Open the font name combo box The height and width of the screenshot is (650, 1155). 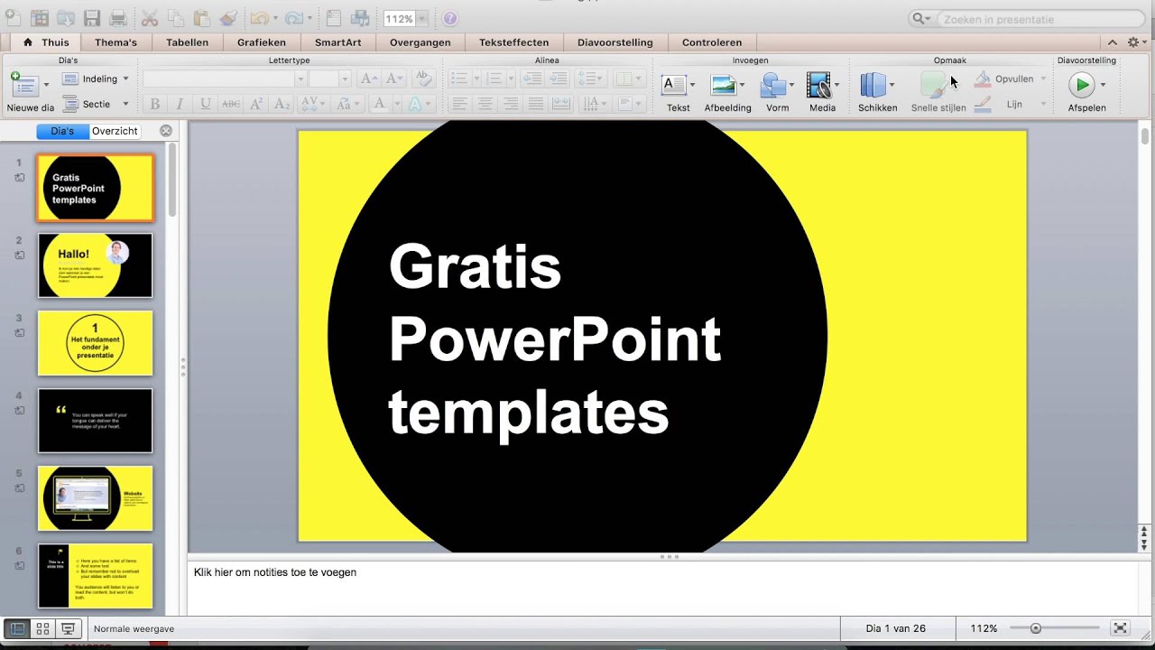224,79
